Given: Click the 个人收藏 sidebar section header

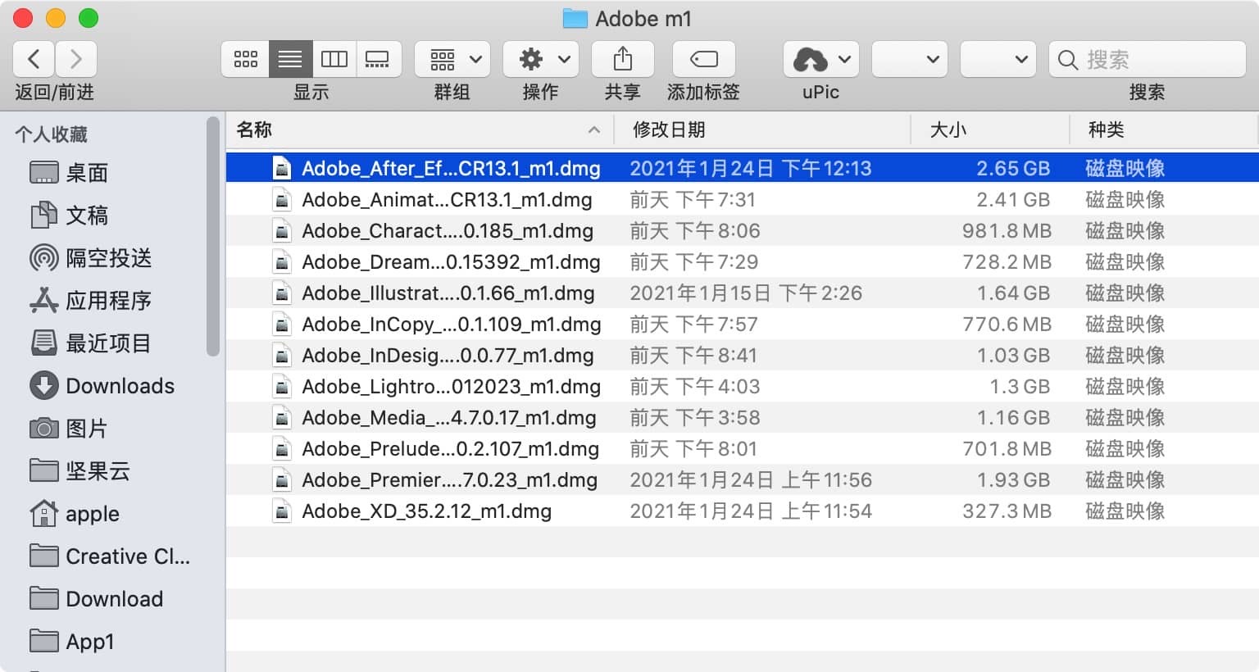Looking at the screenshot, I should 51,134.
